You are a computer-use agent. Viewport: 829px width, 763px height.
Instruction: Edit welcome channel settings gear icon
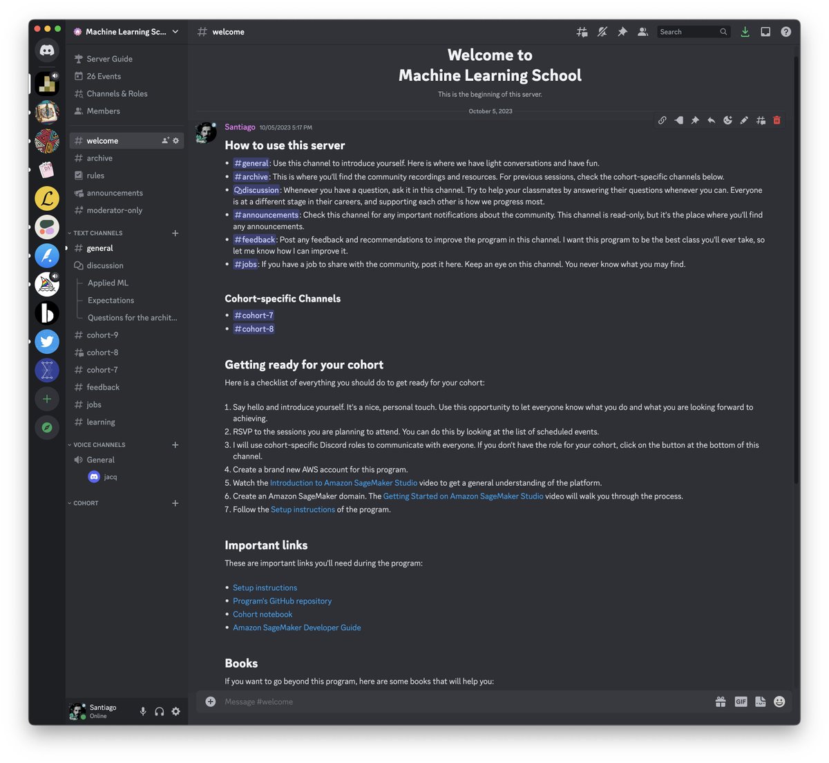pos(175,140)
